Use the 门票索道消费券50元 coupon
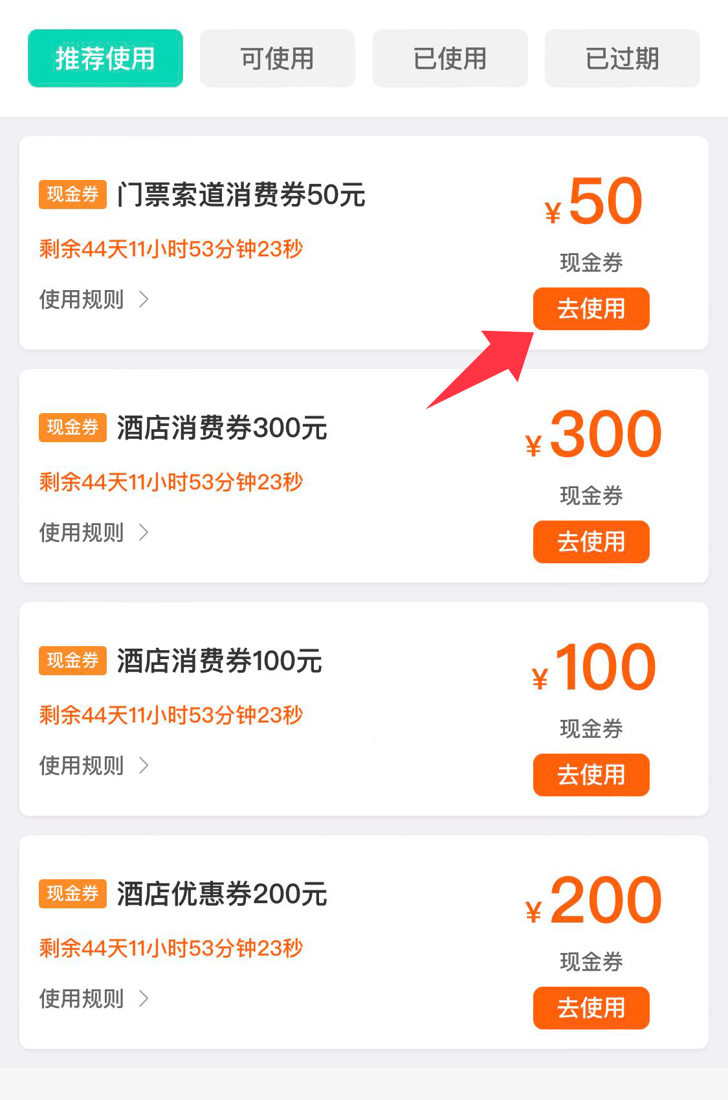 591,309
